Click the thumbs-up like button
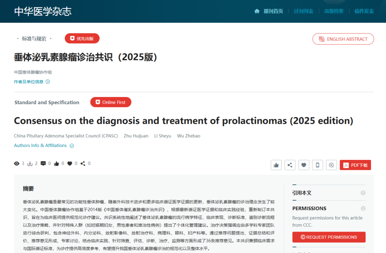This screenshot has height=253, width=386. point(276,165)
